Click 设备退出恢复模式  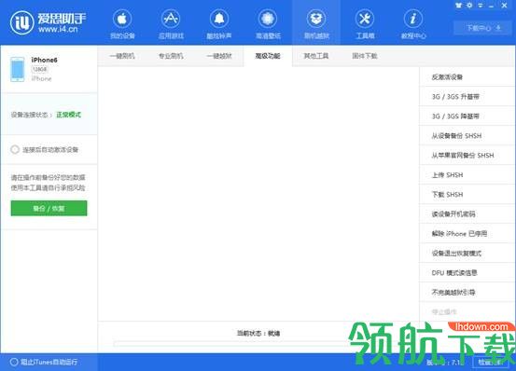click(467, 253)
